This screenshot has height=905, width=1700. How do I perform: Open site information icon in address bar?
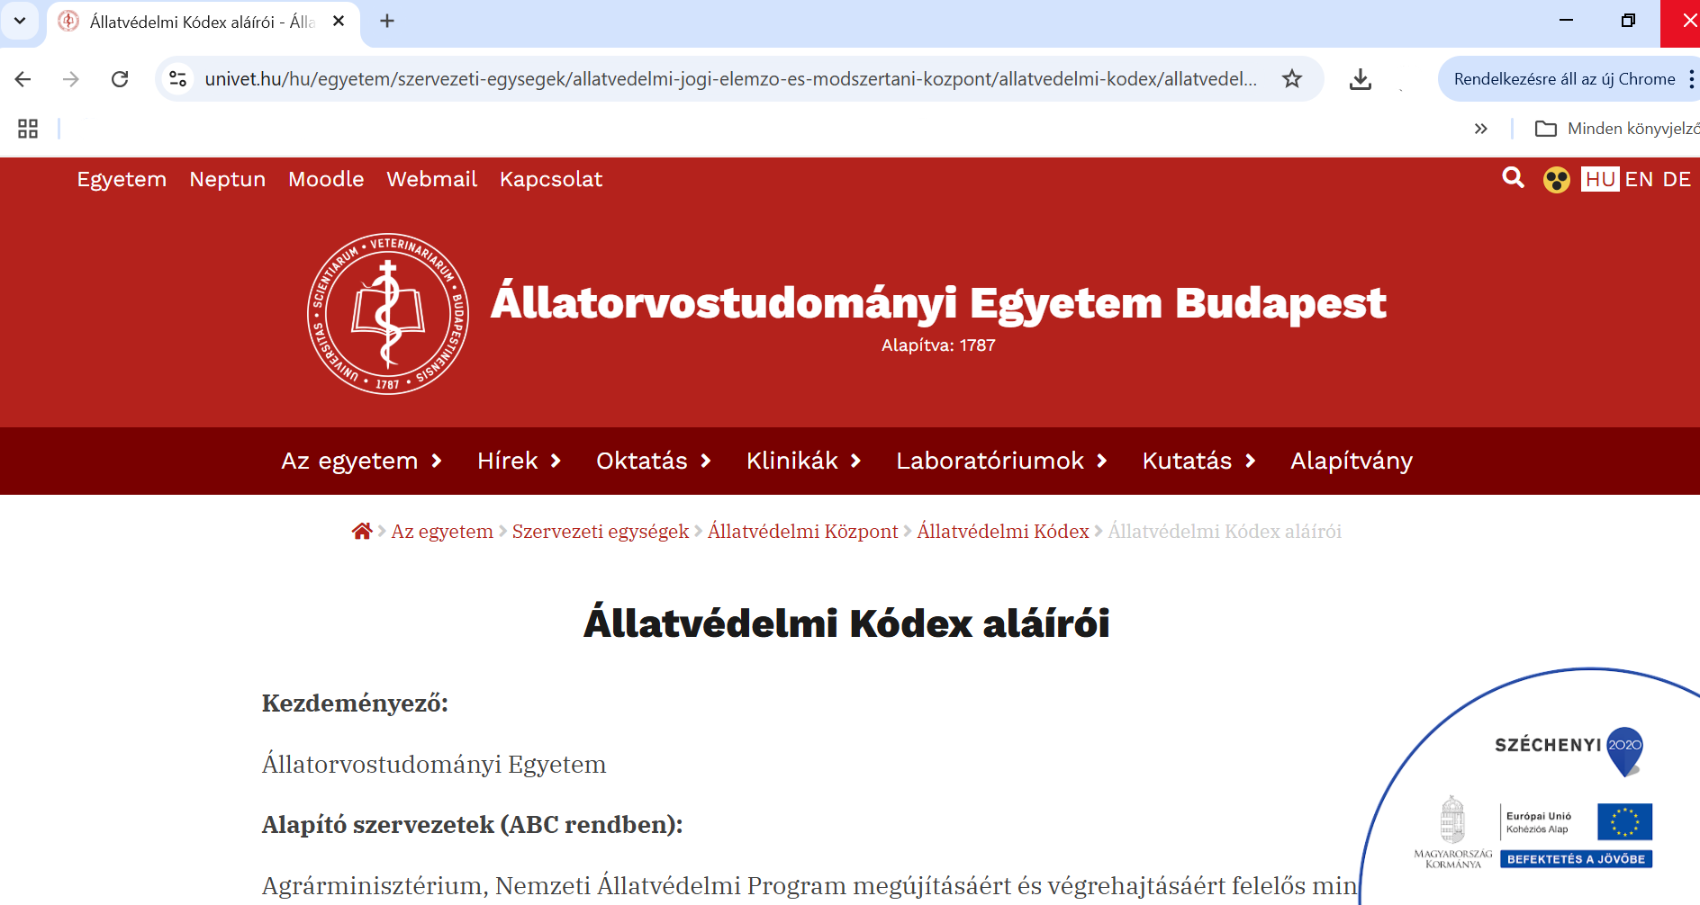click(178, 79)
